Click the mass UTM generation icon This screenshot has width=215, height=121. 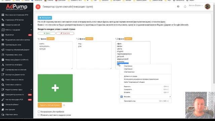pos(3,15)
